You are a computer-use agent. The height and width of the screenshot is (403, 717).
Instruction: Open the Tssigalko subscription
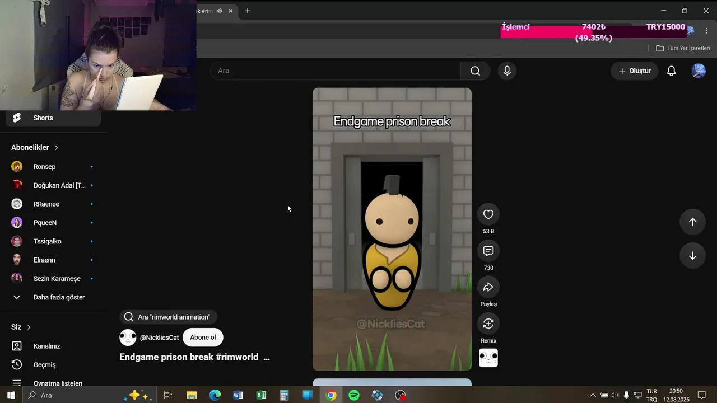[53, 241]
